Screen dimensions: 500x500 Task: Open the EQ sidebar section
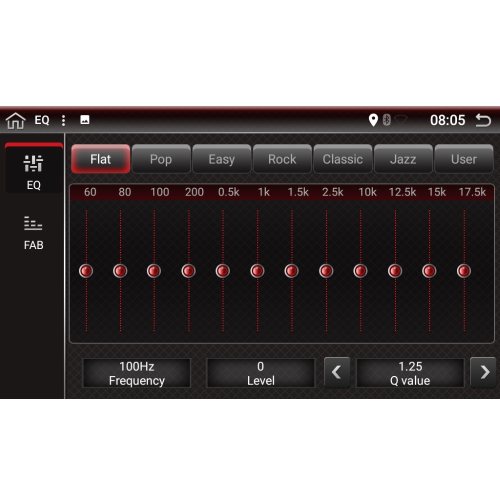click(33, 168)
